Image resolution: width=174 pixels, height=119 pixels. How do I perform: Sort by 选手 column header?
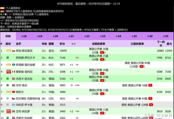(18, 44)
